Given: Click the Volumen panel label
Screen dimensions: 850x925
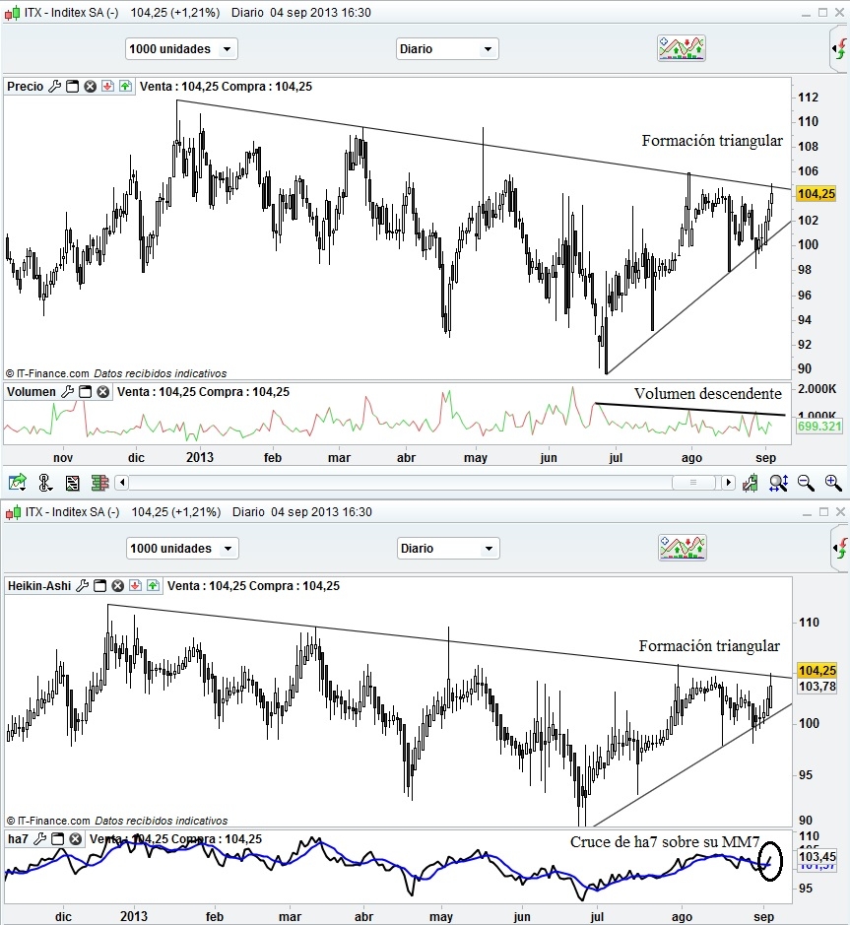Looking at the screenshot, I should [x=32, y=392].
